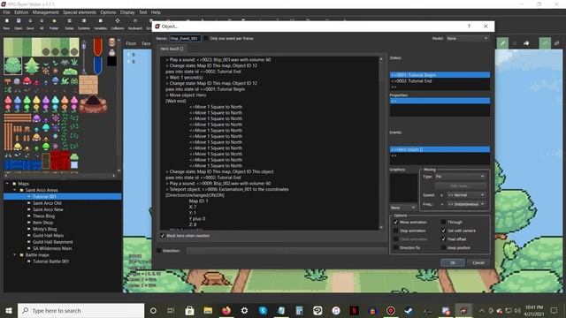Screen dimensions: 566x318
Task: Select Tutorial Battle 001 map
Action: click(50, 261)
